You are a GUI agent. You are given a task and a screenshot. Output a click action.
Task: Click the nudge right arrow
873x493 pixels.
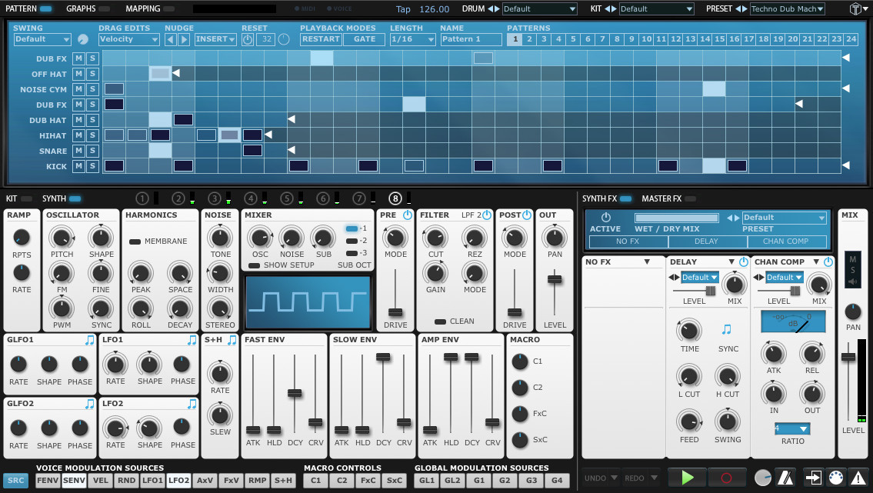coord(184,39)
